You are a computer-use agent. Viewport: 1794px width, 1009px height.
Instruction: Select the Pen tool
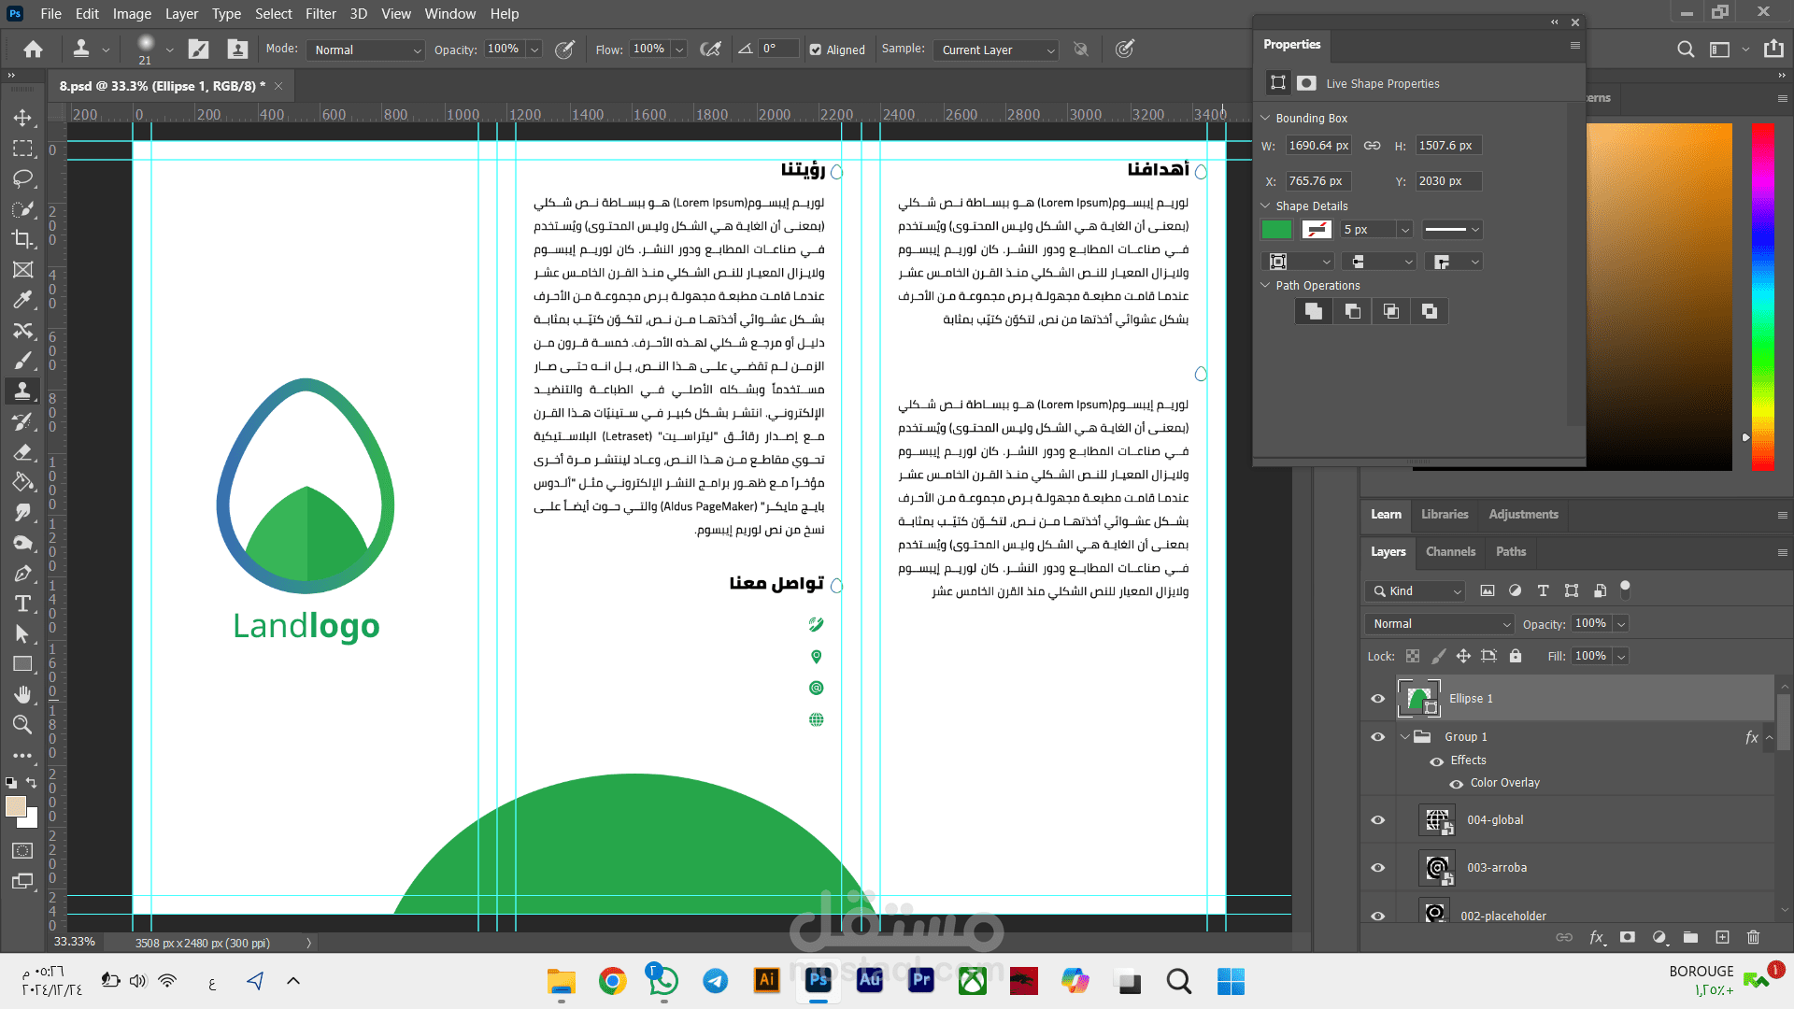tap(23, 574)
